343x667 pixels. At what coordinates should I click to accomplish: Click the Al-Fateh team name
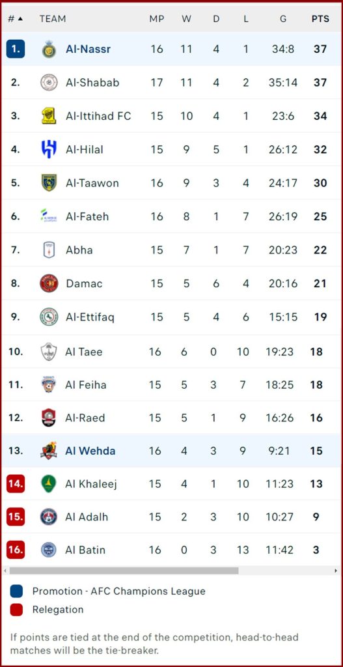click(x=87, y=216)
